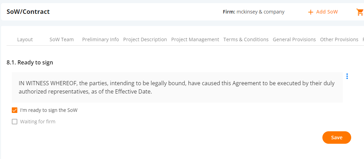The width and height of the screenshot is (364, 159).
Task: Click the mckinsey & company firm name
Action: tap(260, 12)
